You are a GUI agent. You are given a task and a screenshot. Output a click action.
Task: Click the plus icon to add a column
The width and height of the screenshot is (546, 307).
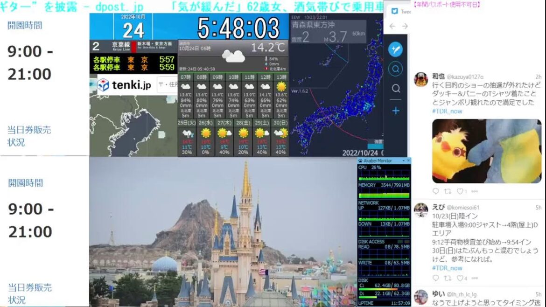(396, 111)
